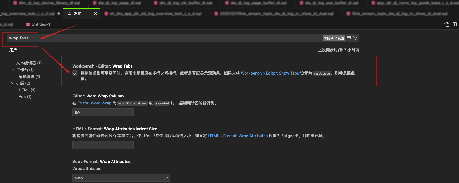
Task: Open settings JSON file icon
Action: pos(447,24)
